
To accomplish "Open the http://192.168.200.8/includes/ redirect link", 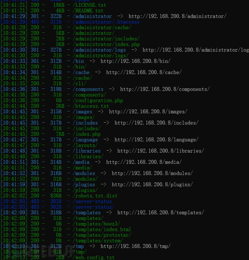I will 156,123.
